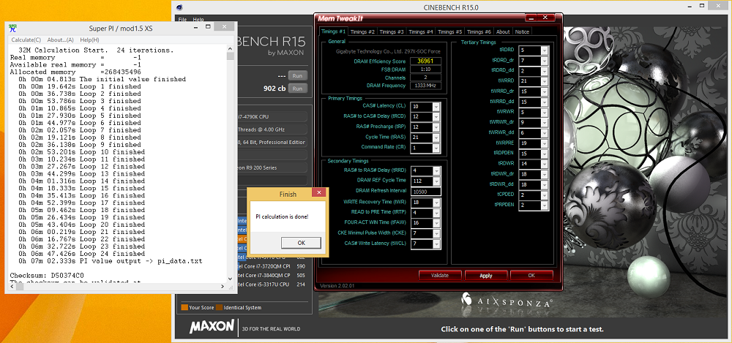Click the FSB:DRAM ratio value 1:10
The image size is (732, 343).
click(425, 69)
